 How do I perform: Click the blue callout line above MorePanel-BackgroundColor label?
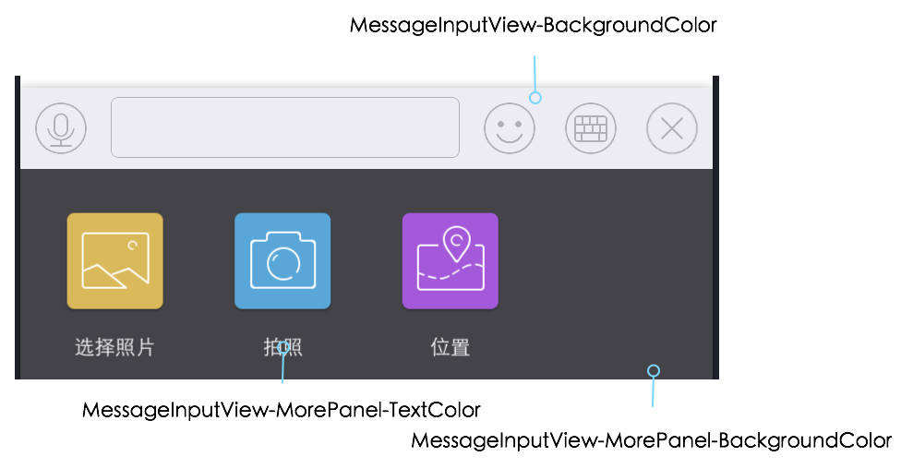(x=653, y=392)
